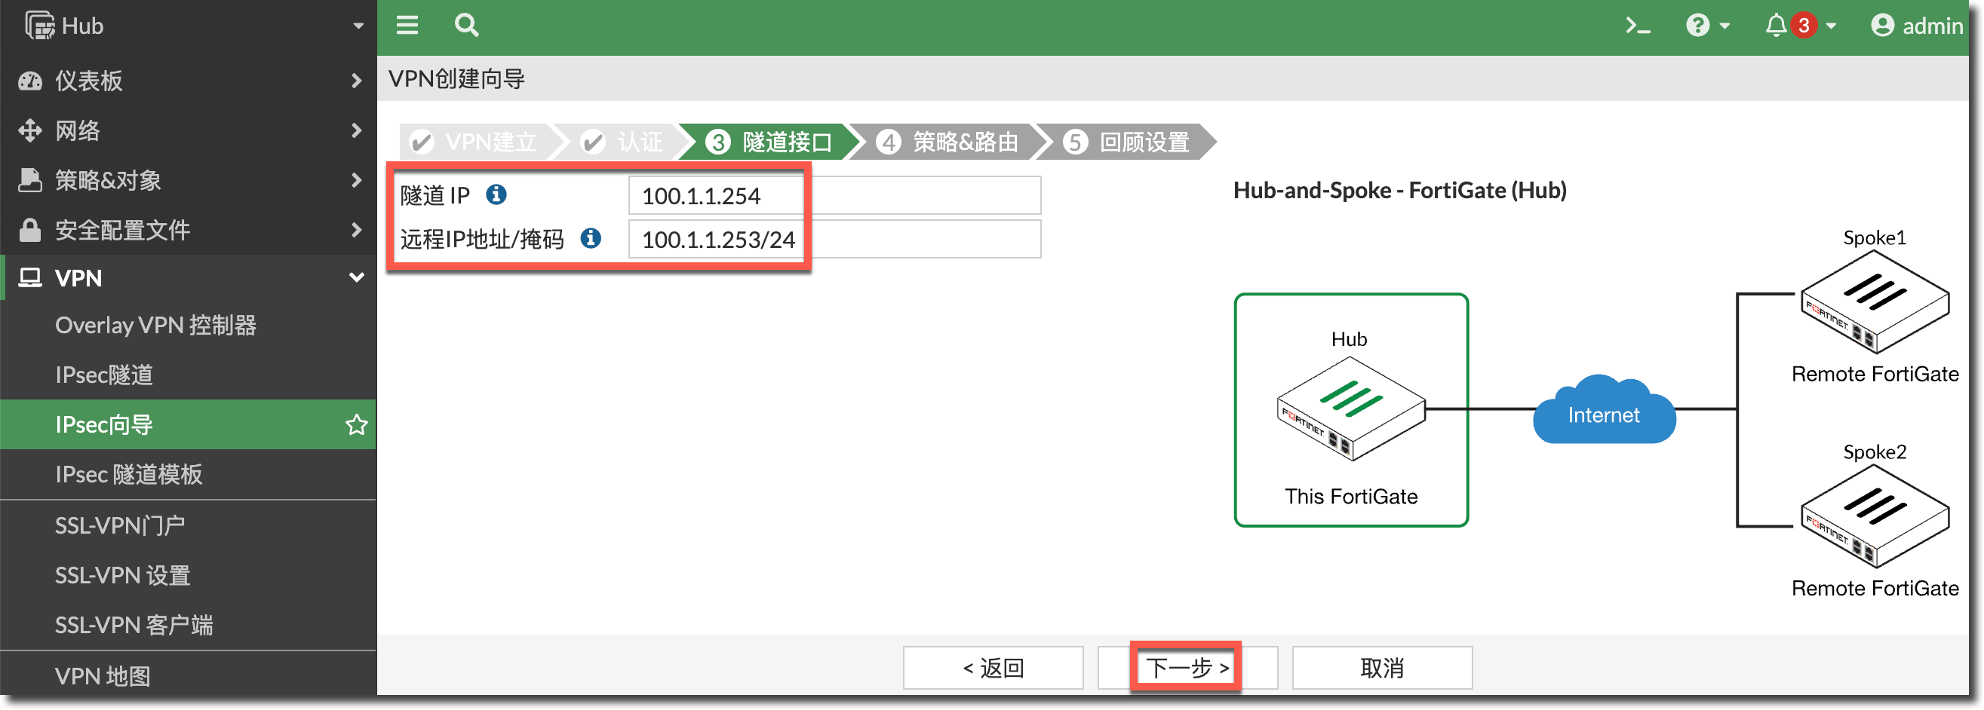Viewport: 1984px width, 710px height.
Task: Click the 隧道 IP input field
Action: [834, 195]
